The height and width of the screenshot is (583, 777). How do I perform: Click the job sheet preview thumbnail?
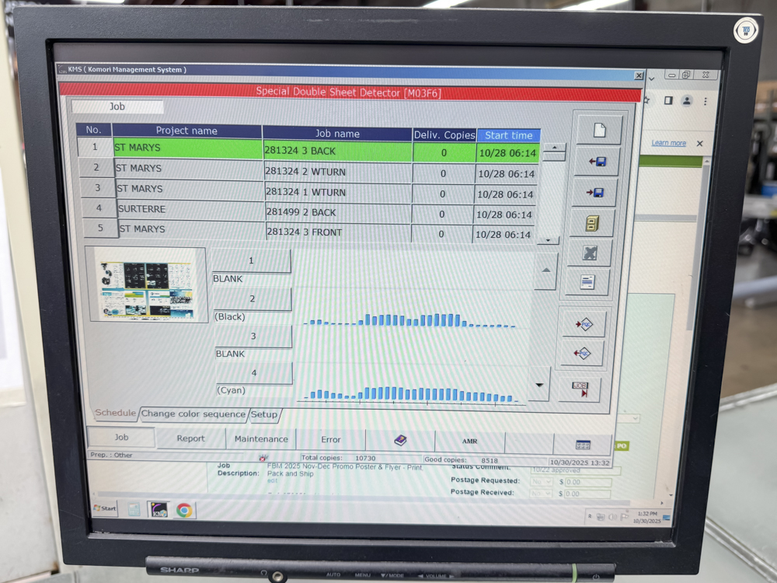[x=147, y=285]
